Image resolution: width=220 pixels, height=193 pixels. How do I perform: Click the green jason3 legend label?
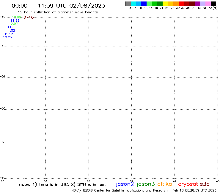[x=146, y=184]
